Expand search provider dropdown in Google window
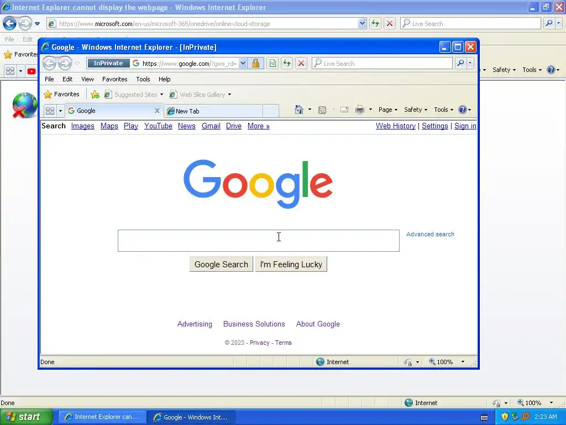This screenshot has height=425, width=566. click(x=470, y=63)
